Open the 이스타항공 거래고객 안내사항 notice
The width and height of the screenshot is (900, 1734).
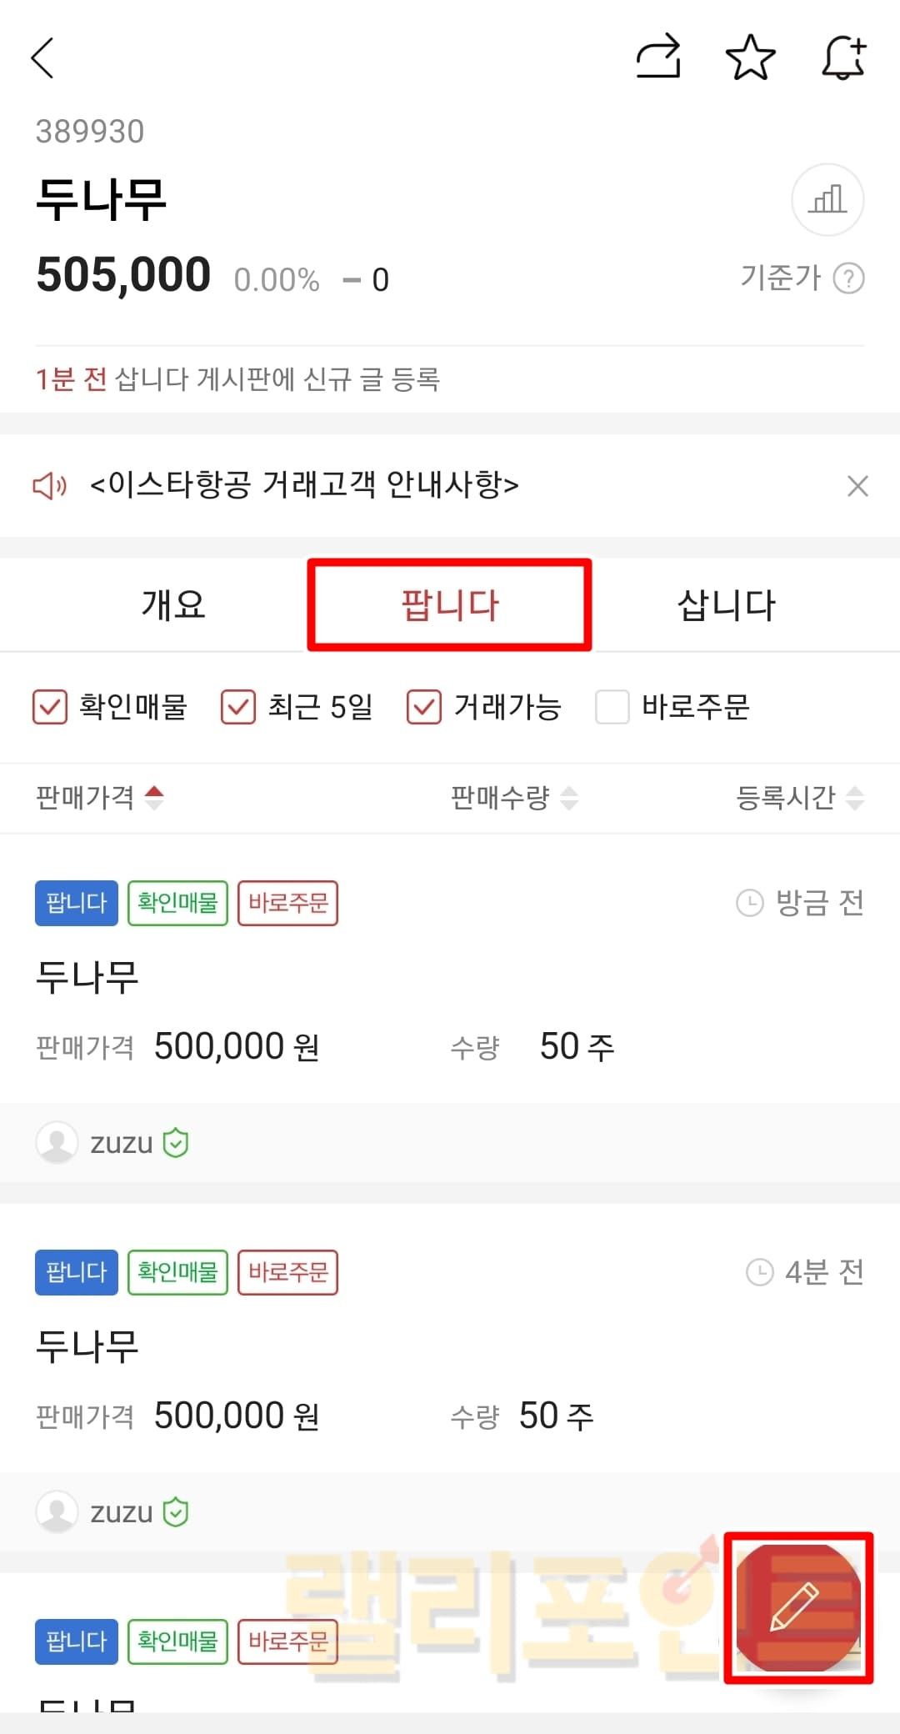point(304,485)
